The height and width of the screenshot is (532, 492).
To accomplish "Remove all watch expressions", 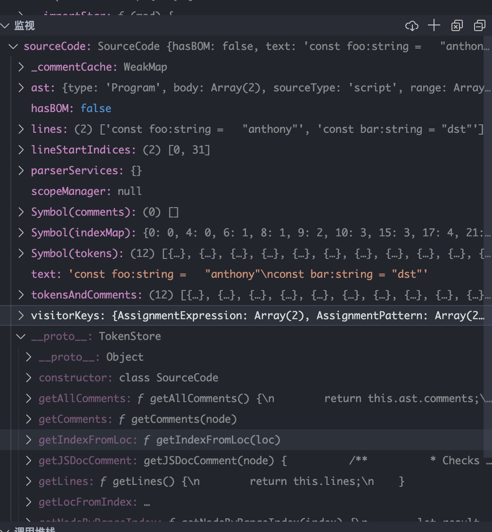I will click(x=457, y=26).
